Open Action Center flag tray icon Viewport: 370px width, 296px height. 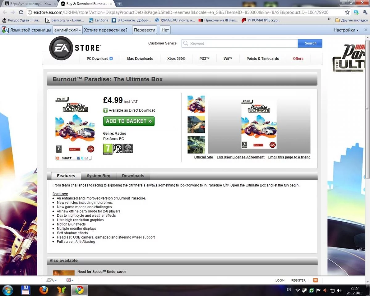tap(319, 290)
